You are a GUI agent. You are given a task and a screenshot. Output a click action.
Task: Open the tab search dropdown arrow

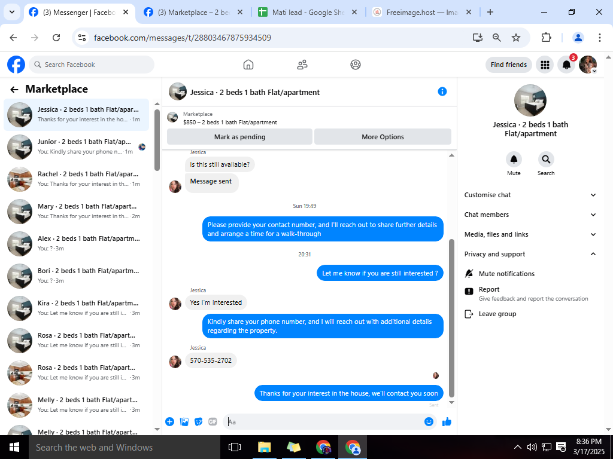pos(12,12)
